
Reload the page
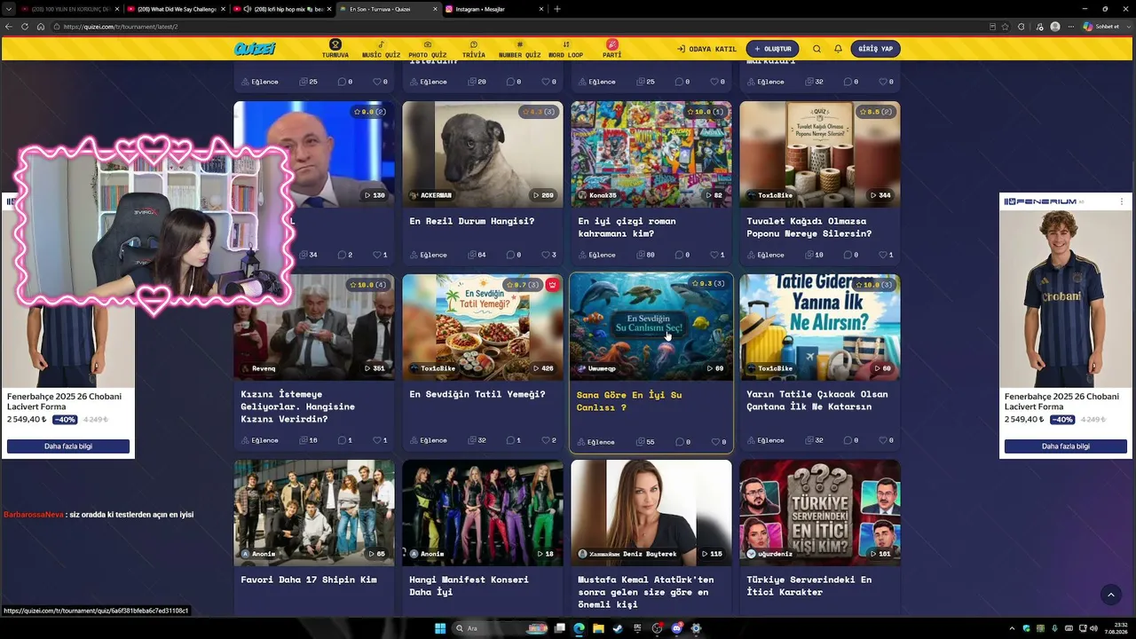(x=25, y=27)
